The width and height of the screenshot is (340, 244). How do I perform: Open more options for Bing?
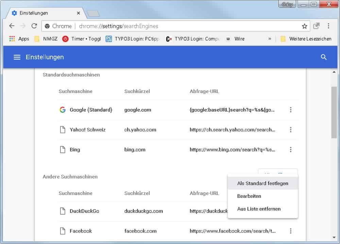click(290, 150)
